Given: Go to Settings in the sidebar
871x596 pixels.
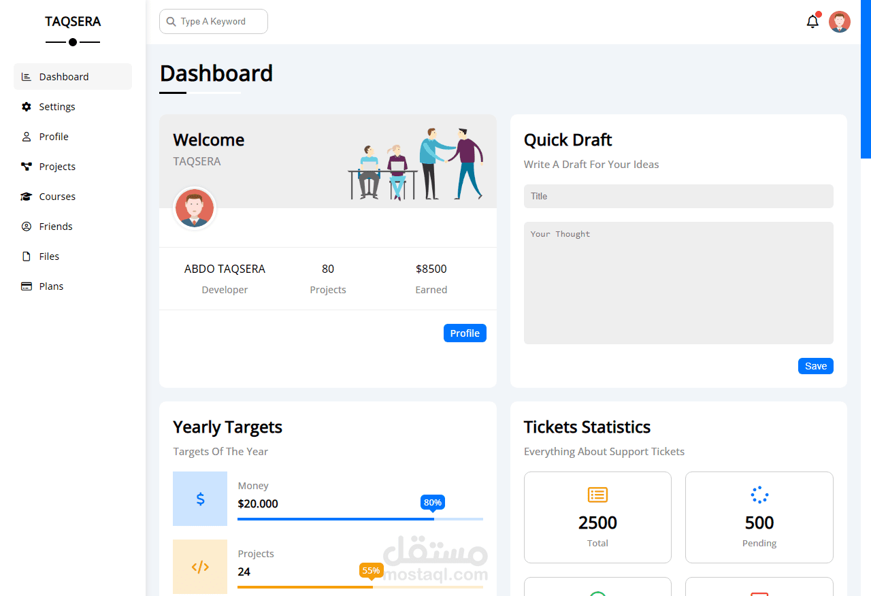Looking at the screenshot, I should 73,107.
